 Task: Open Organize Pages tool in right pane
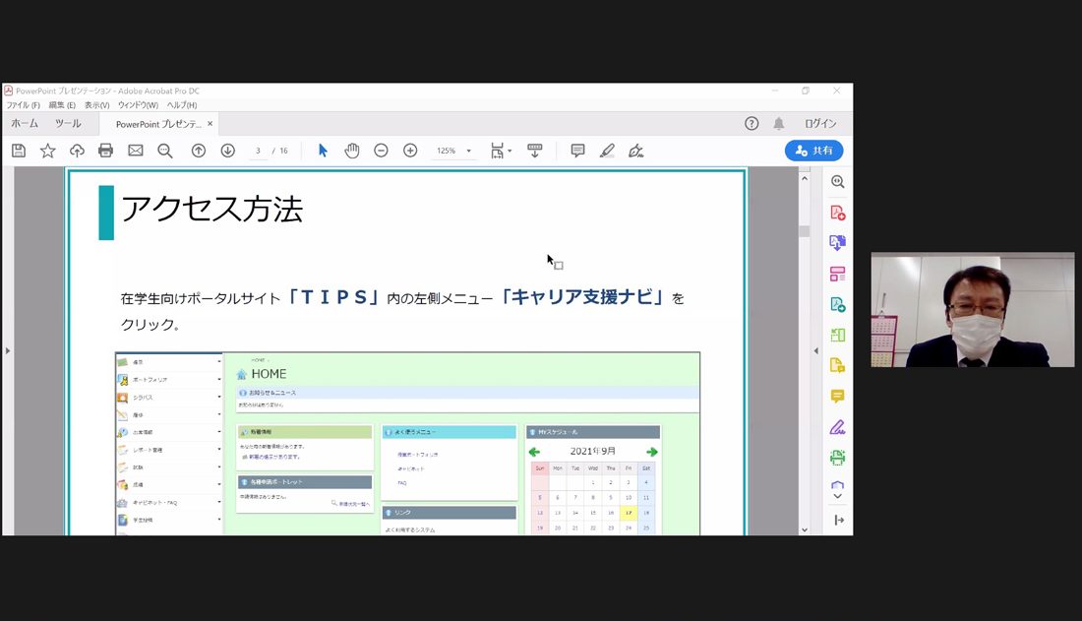[x=838, y=275]
